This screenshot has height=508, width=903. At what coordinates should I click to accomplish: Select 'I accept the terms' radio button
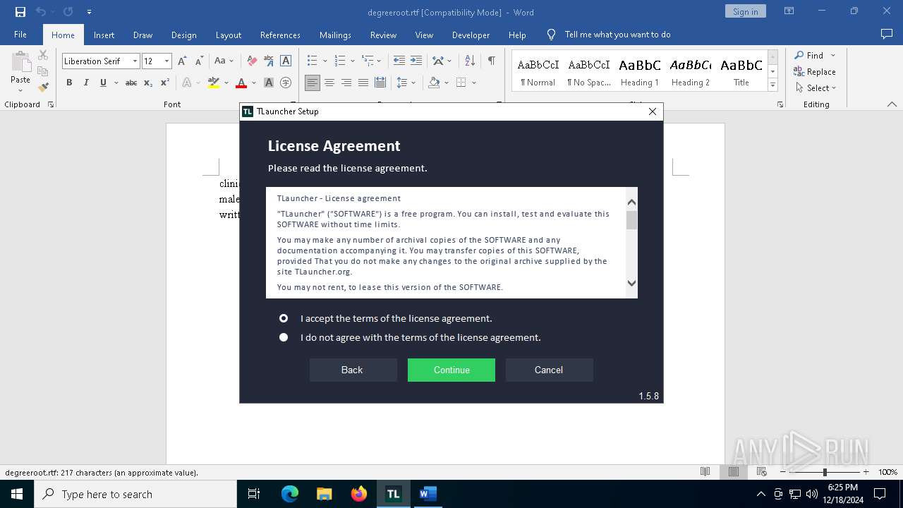pyautogui.click(x=284, y=318)
